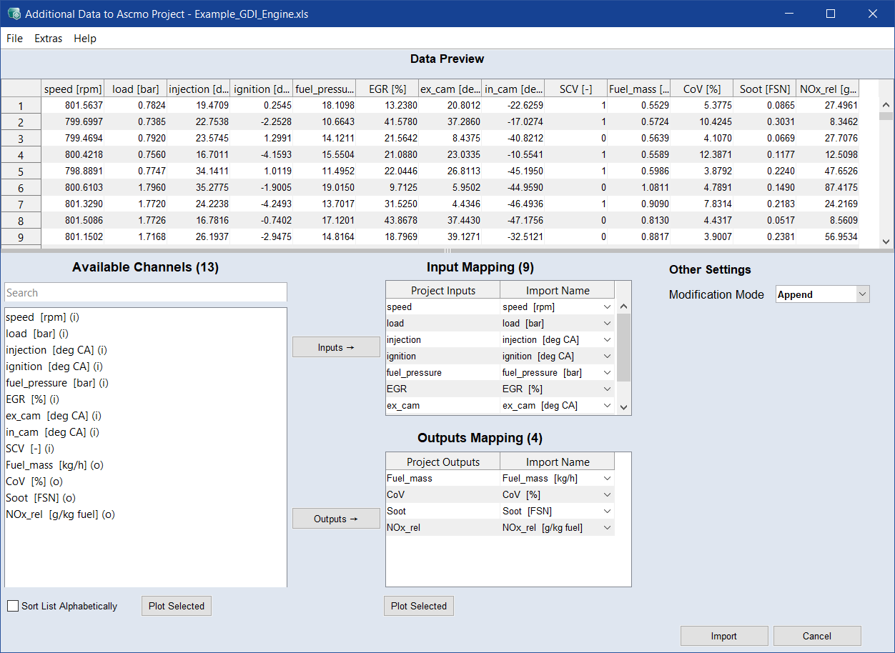Click the Search channels input field
895x653 pixels.
146,292
